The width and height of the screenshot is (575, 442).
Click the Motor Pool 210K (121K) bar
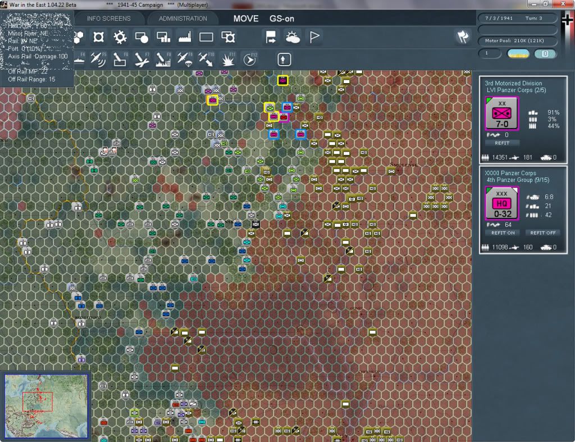click(517, 40)
